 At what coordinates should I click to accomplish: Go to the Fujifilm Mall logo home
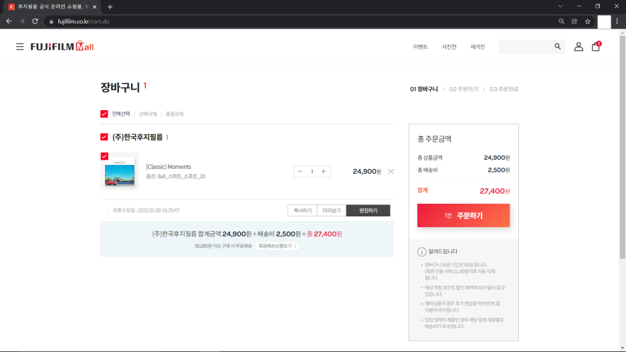(62, 46)
